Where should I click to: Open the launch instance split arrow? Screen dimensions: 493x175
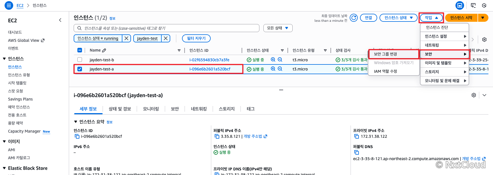tap(483, 18)
